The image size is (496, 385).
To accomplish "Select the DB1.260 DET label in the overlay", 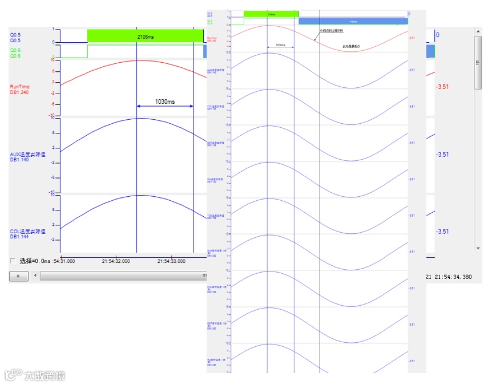I will (x=217, y=326).
